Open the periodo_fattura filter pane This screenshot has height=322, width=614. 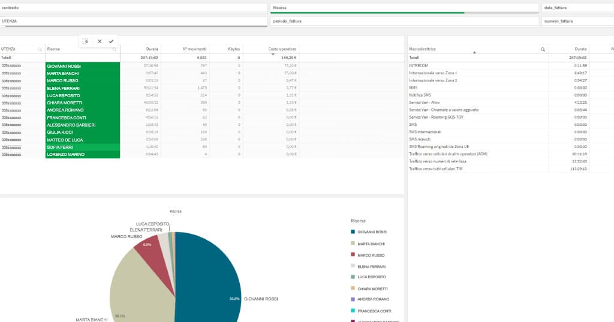(405, 21)
